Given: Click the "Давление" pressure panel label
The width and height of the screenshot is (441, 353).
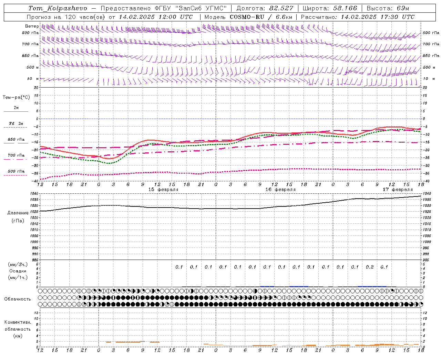Looking at the screenshot, I should click(x=18, y=213).
